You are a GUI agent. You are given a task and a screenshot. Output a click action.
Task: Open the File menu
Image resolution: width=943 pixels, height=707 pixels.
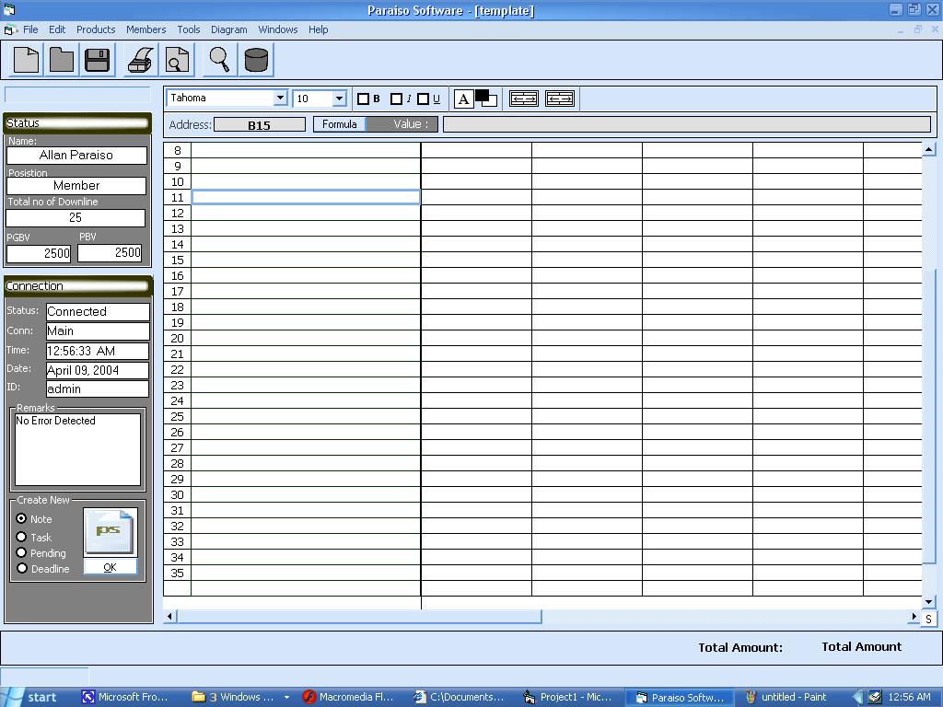coord(30,29)
